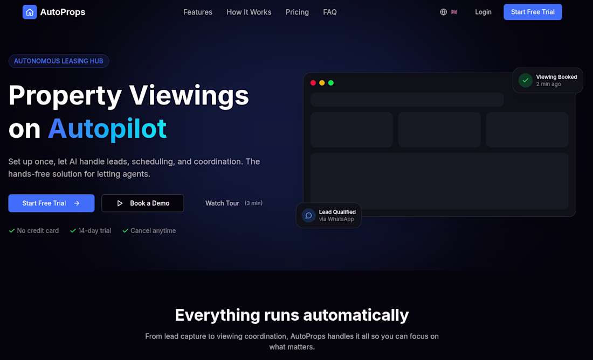Go to How It Works section
This screenshot has width=593, height=360.
click(249, 12)
